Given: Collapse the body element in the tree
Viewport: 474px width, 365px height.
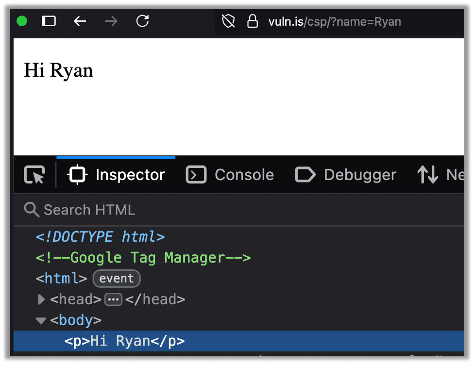Looking at the screenshot, I should [41, 320].
